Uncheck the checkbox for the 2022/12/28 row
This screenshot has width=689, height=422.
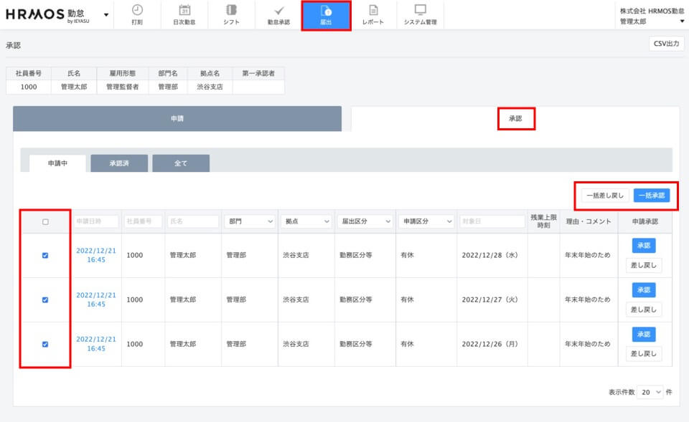tap(45, 255)
